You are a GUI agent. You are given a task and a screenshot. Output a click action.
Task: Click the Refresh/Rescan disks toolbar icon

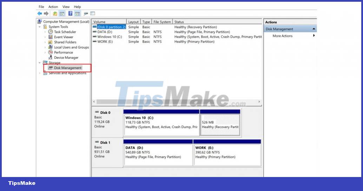coord(86,14)
